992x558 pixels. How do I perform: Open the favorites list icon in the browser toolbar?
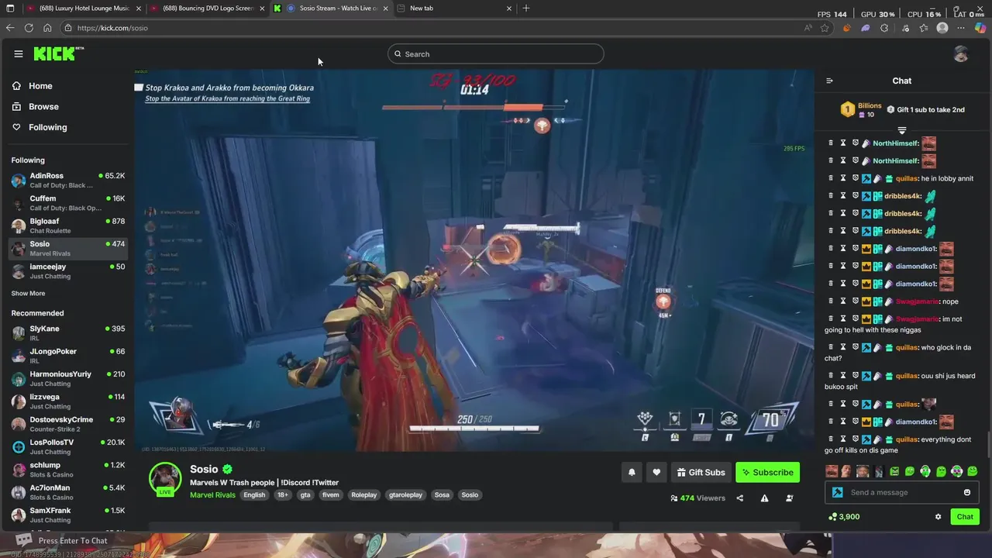[924, 28]
